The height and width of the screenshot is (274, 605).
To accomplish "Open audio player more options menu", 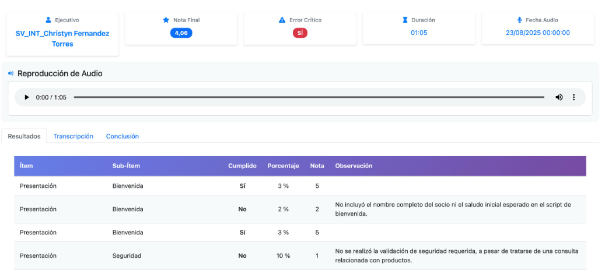I will [x=573, y=97].
